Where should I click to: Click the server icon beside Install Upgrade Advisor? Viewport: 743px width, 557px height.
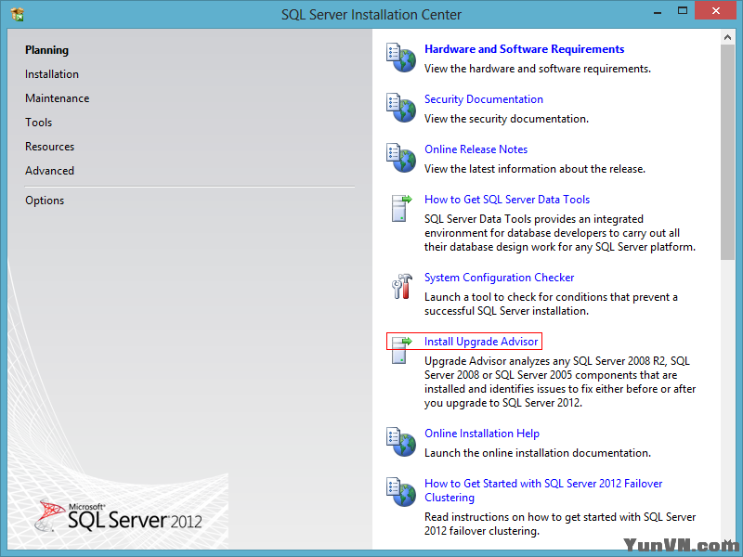401,351
